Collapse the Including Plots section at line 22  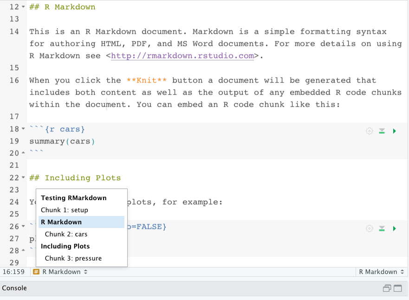tap(23, 177)
